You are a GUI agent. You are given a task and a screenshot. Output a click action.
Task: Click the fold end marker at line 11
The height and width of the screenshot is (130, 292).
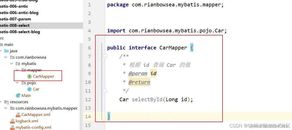click(x=105, y=90)
